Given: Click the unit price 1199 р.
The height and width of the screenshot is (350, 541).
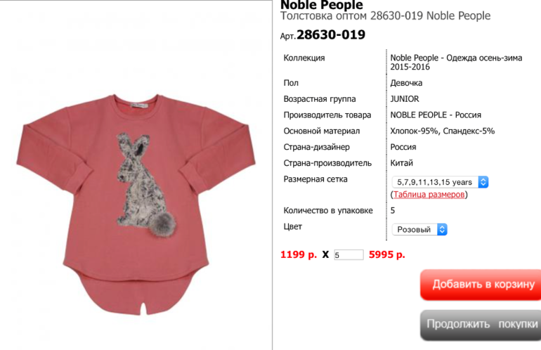Looking at the screenshot, I should coord(299,254).
